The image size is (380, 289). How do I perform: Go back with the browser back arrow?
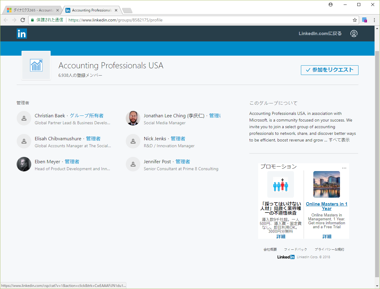6,20
